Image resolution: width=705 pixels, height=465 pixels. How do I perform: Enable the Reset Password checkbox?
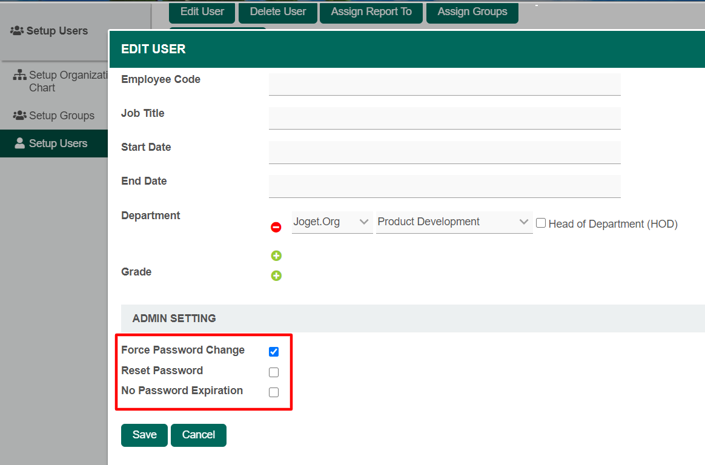[x=274, y=372]
